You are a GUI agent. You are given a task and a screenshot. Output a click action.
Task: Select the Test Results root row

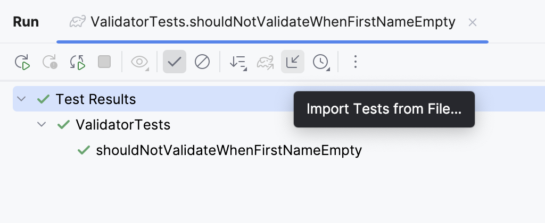[x=96, y=99]
